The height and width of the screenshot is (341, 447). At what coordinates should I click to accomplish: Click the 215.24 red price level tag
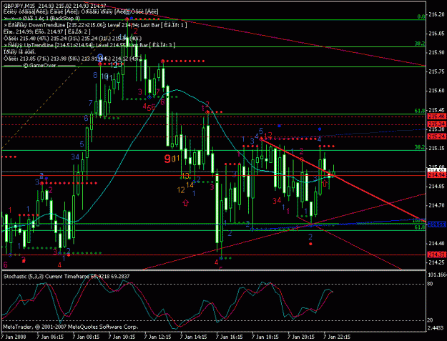[436, 137]
